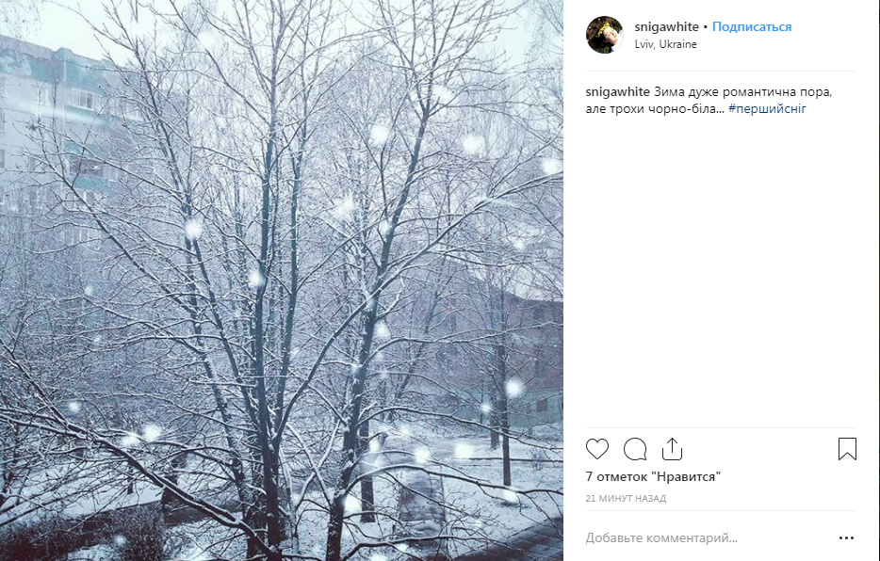
Task: Click the Подписаться follow link
Action: point(752,27)
